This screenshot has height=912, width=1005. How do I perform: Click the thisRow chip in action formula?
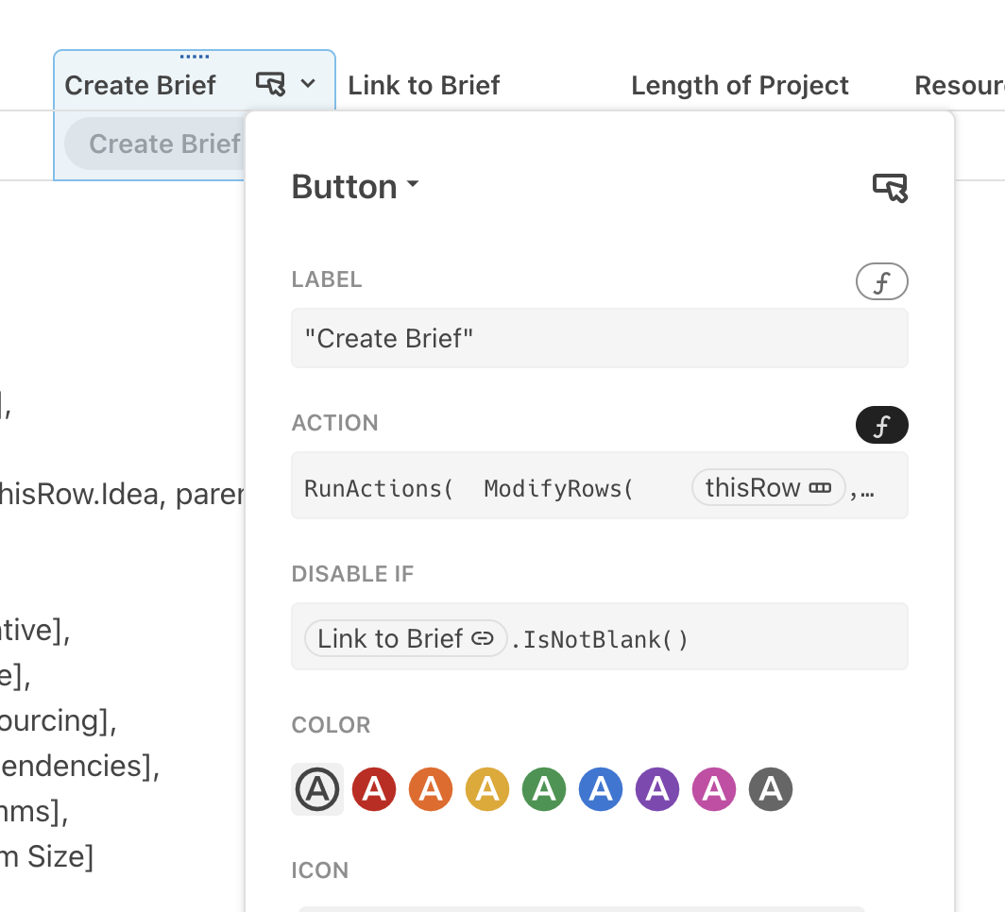point(768,488)
